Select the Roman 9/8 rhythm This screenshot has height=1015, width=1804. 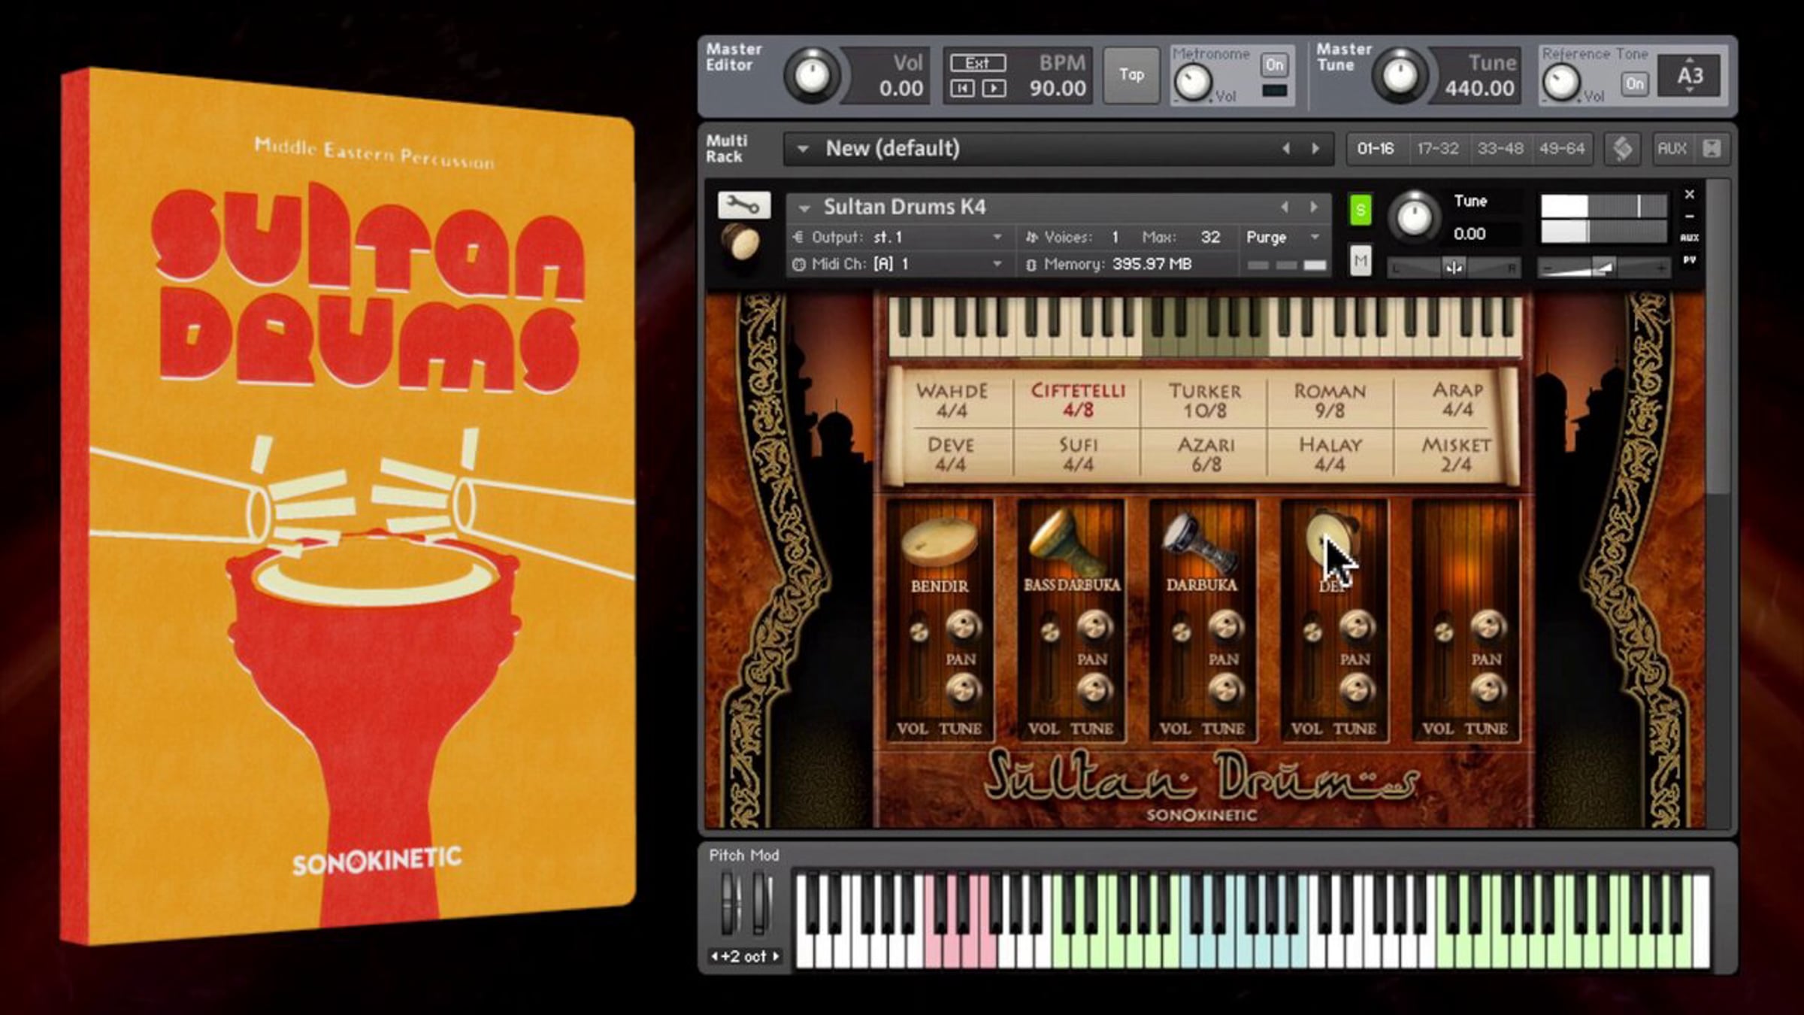coord(1329,400)
